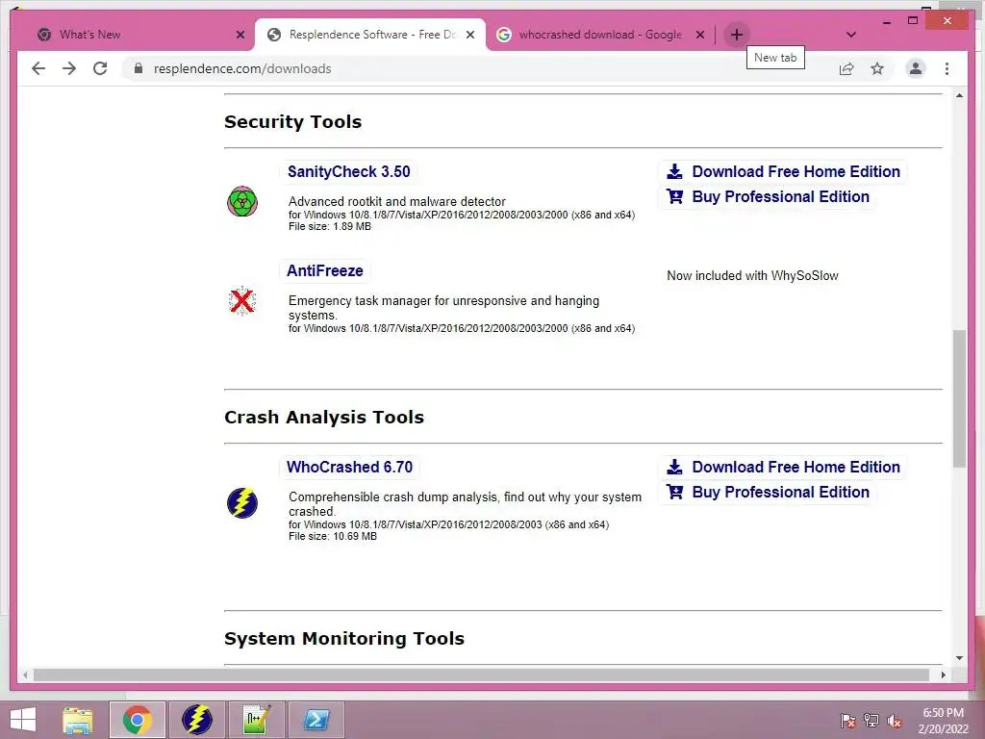Open File Explorer from taskbar
The width and height of the screenshot is (985, 739).
pos(78,720)
